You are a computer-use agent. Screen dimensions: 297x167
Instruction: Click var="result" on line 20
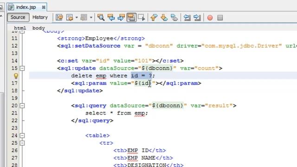[x=212, y=105]
